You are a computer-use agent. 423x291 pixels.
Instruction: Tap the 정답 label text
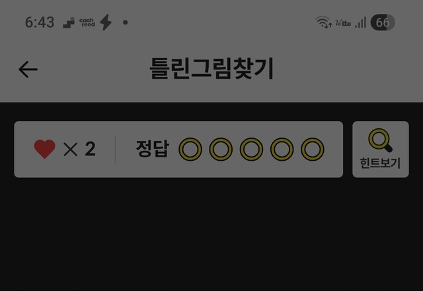tap(153, 148)
